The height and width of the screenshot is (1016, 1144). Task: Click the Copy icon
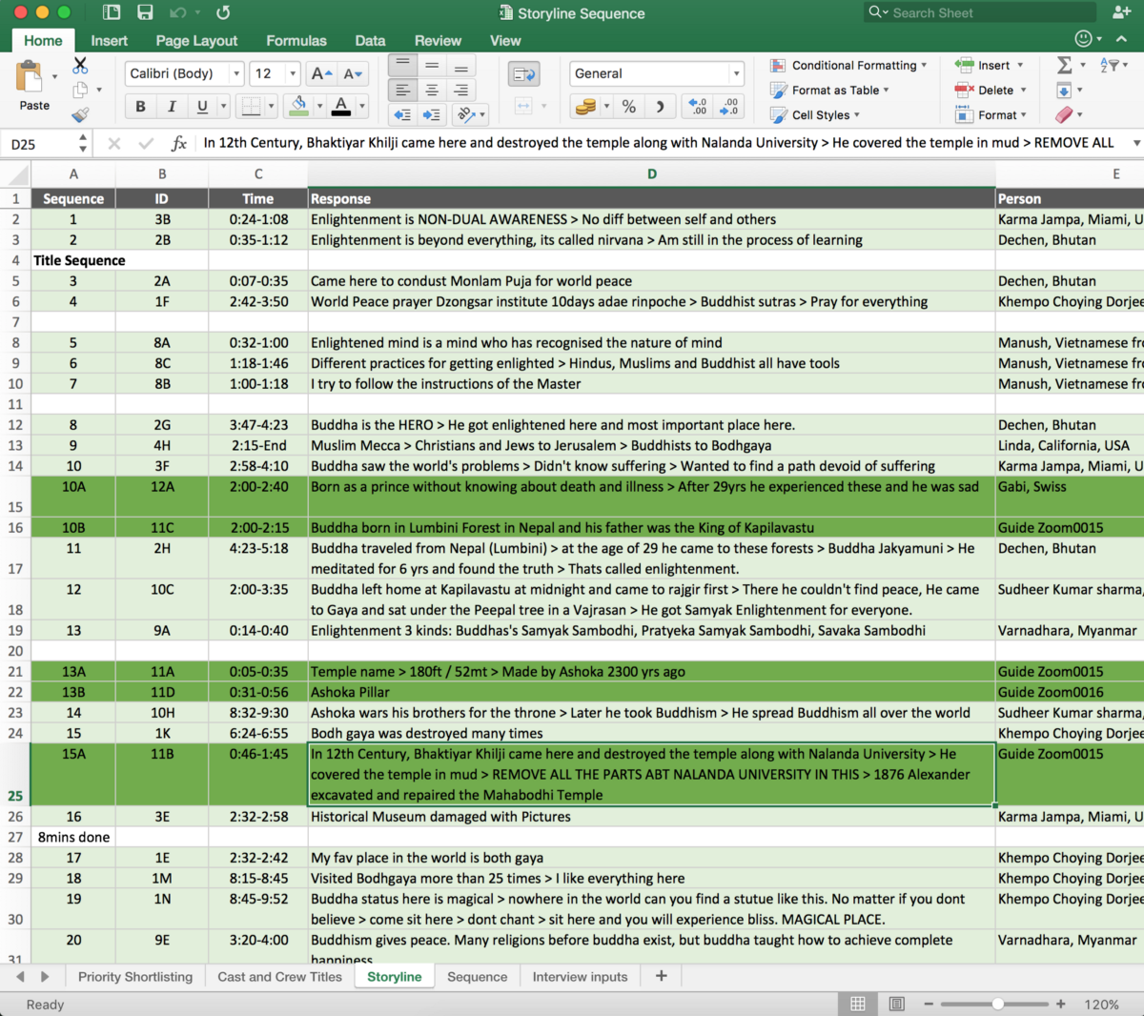(x=80, y=90)
